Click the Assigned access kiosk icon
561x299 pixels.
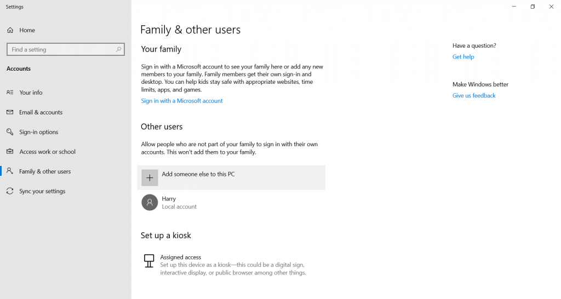pos(149,261)
